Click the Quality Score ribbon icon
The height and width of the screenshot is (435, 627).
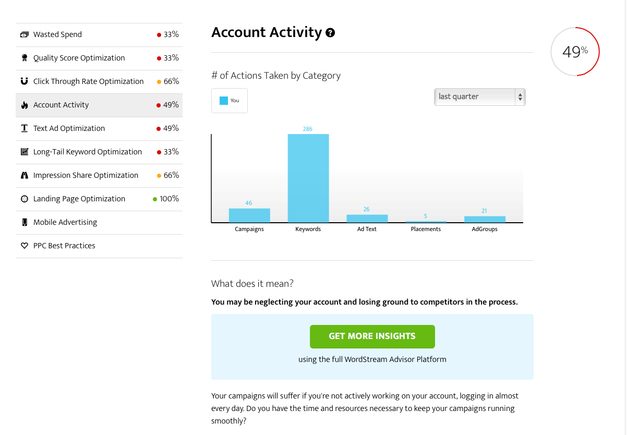point(24,58)
